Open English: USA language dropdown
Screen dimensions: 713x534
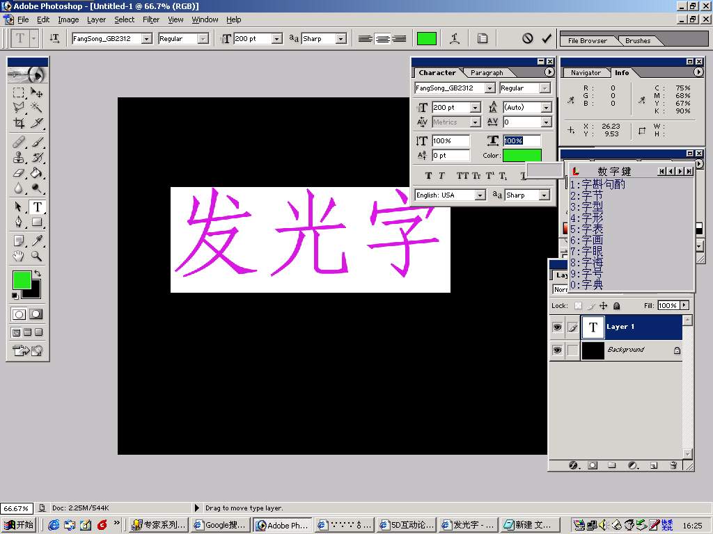480,195
